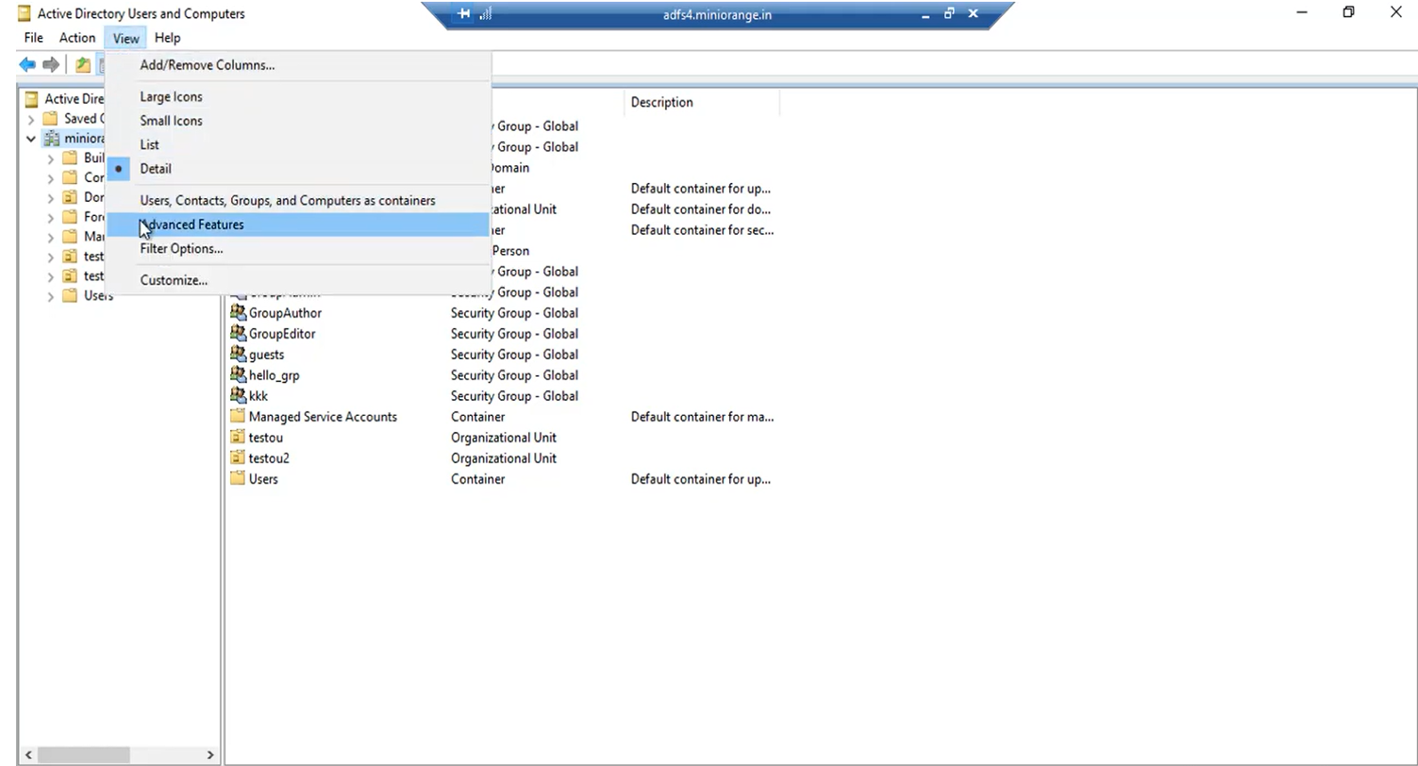Click 'Default container for ma...' description cell
The image size is (1418, 766).
tap(702, 417)
